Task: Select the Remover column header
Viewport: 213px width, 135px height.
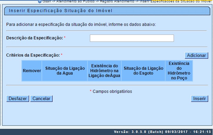Action: pos(32,71)
